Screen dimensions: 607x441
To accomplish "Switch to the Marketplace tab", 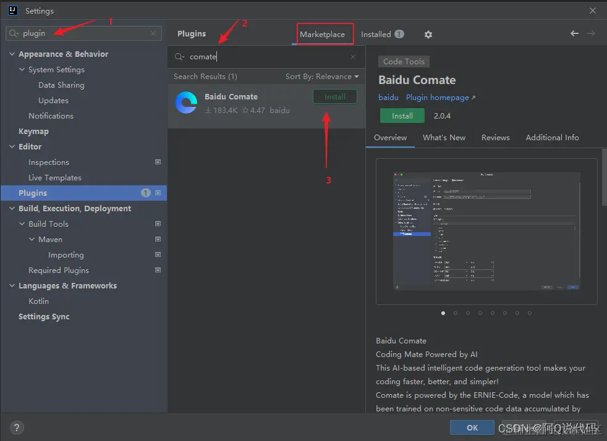I will 322,35.
